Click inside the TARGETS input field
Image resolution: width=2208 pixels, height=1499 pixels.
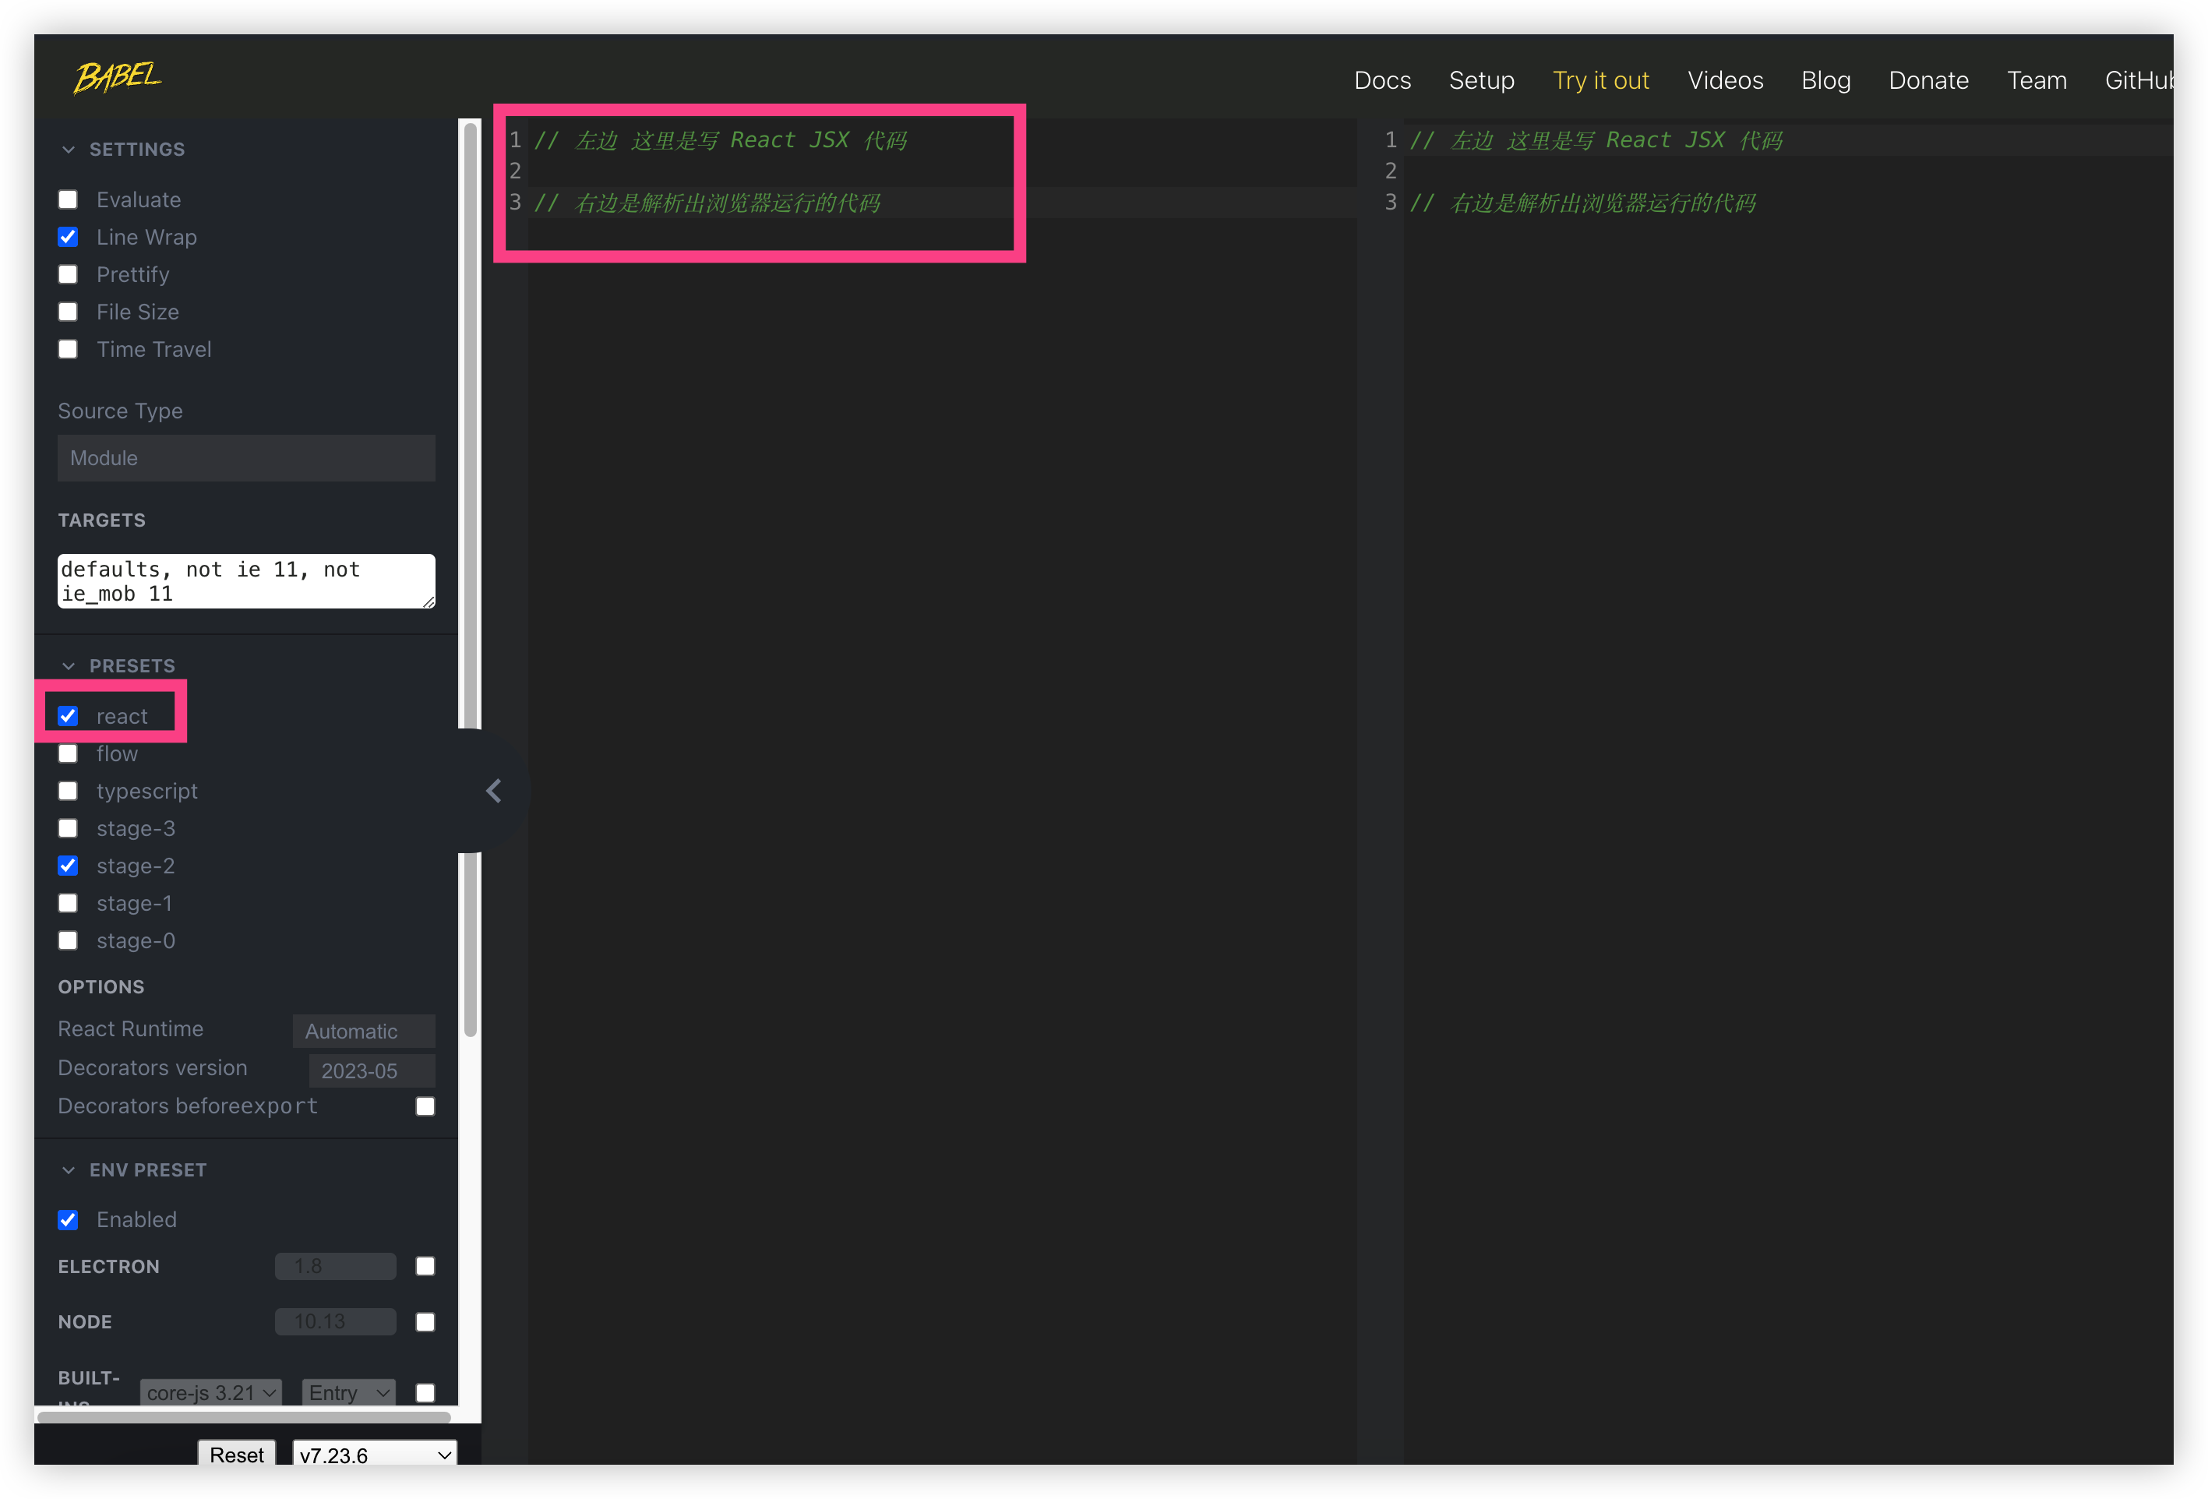(x=246, y=580)
